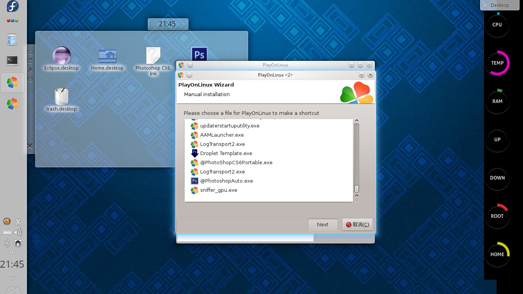Select the highlighted PlayOnLinux task in the panel

point(13,82)
